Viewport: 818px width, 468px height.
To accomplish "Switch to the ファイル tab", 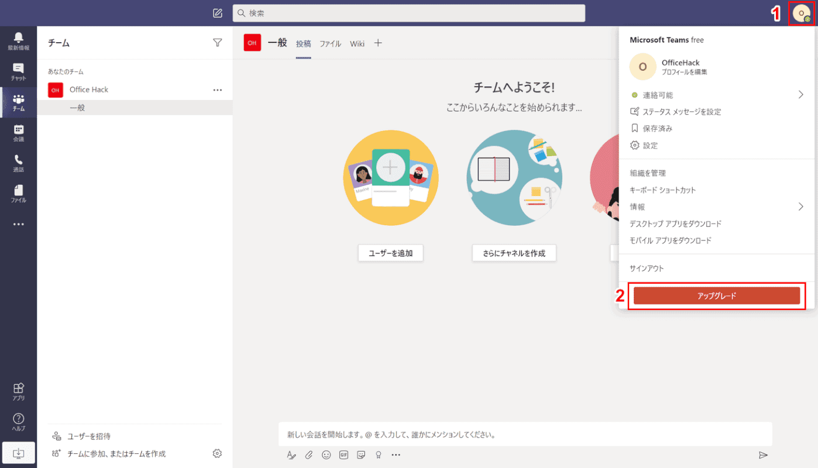I will 331,44.
